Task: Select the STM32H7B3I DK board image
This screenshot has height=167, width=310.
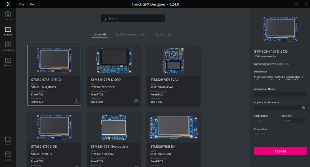Action: 173,128
